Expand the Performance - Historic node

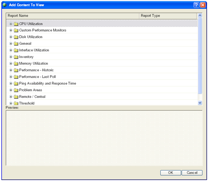pos(11,70)
